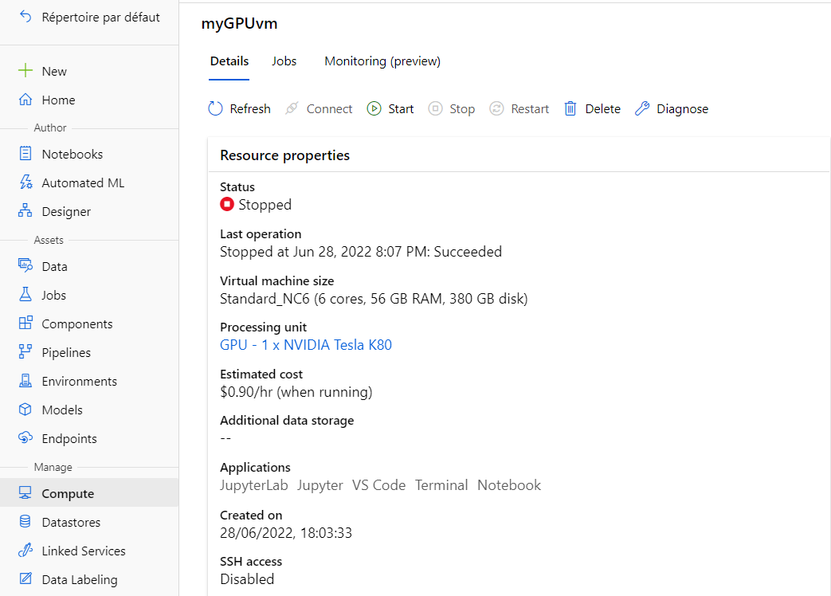Viewport: 831px width, 596px height.
Task: Switch to the Jobs tab
Action: (x=284, y=61)
